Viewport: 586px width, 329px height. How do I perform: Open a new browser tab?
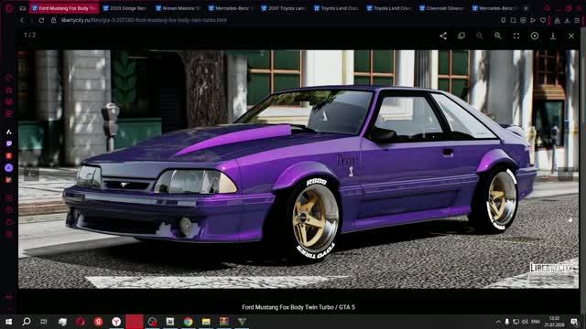(x=526, y=8)
